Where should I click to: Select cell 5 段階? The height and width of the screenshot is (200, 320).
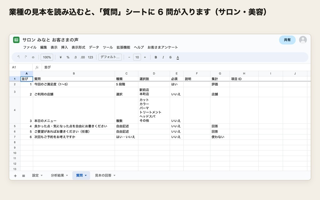tap(127, 84)
